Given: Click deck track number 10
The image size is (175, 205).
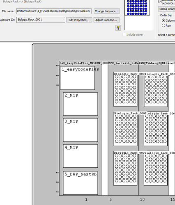Looking at the screenshot, I should click(142, 199).
